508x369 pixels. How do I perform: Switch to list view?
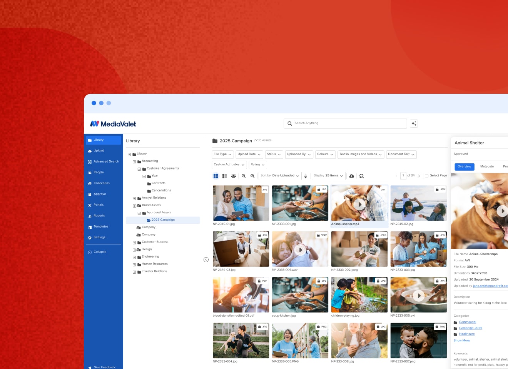(x=225, y=176)
